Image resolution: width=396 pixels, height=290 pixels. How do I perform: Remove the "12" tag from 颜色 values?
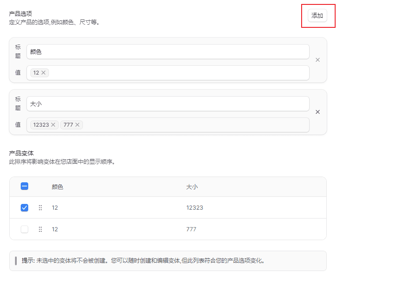(x=43, y=73)
